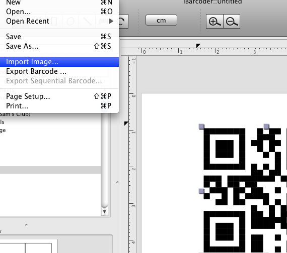This screenshot has height=253, width=287.
Task: Expand the Open Recent submenu
Action: click(59, 21)
